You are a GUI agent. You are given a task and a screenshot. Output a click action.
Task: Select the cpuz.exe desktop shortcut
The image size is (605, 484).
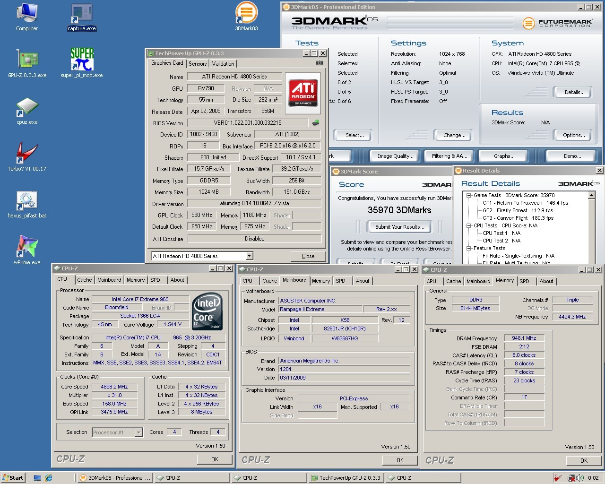[x=27, y=111]
